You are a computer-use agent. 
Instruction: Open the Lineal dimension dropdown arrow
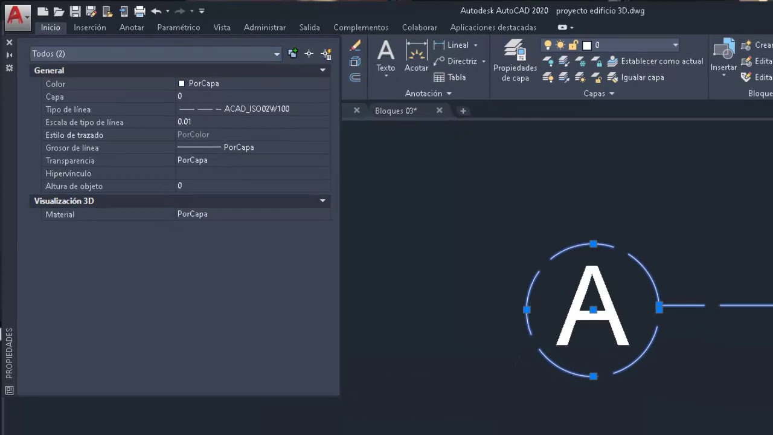476,45
